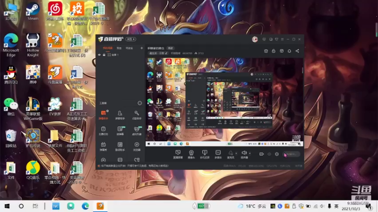
Task: Click the record video camera icon
Action: tap(262, 154)
